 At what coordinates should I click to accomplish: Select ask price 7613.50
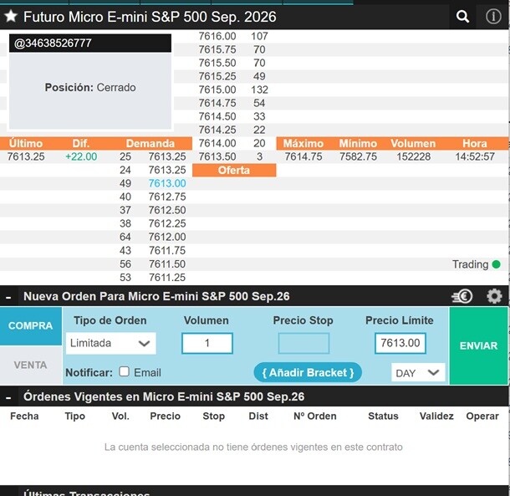click(217, 156)
